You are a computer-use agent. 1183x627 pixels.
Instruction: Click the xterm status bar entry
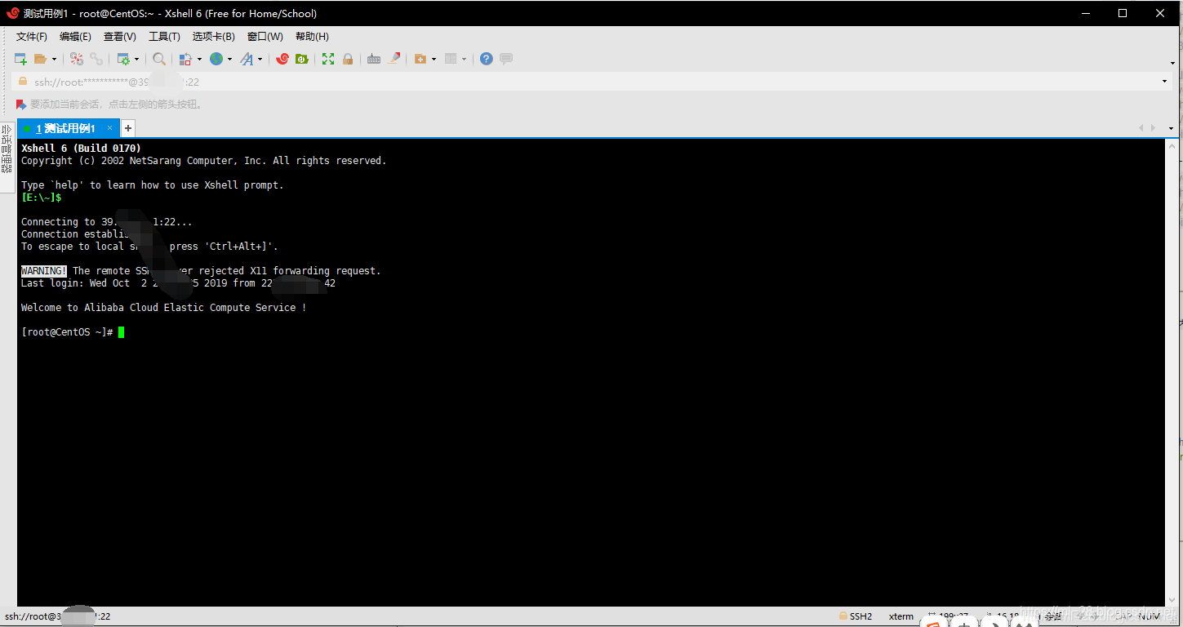tap(901, 616)
